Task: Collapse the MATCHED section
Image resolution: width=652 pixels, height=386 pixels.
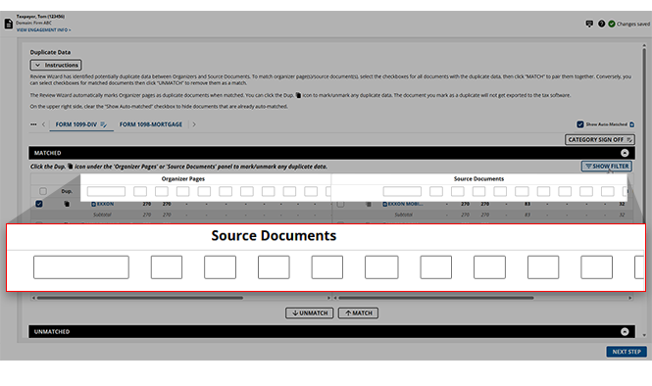Action: [x=625, y=153]
